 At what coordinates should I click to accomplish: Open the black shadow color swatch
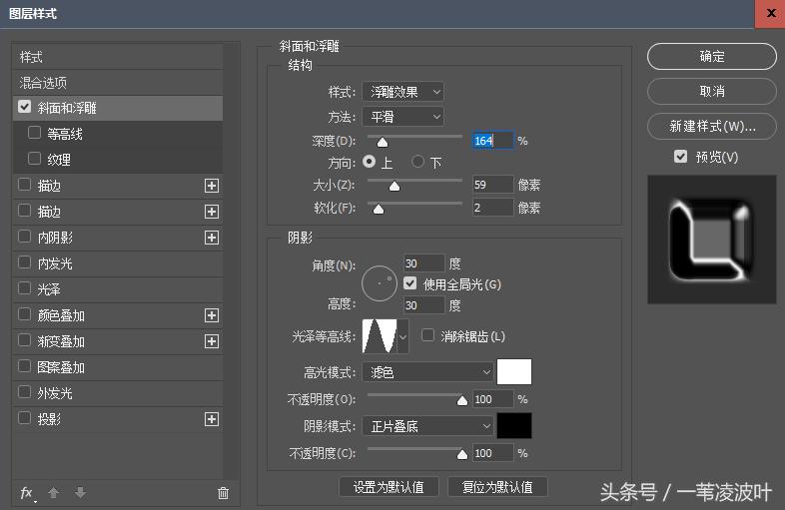coord(514,425)
